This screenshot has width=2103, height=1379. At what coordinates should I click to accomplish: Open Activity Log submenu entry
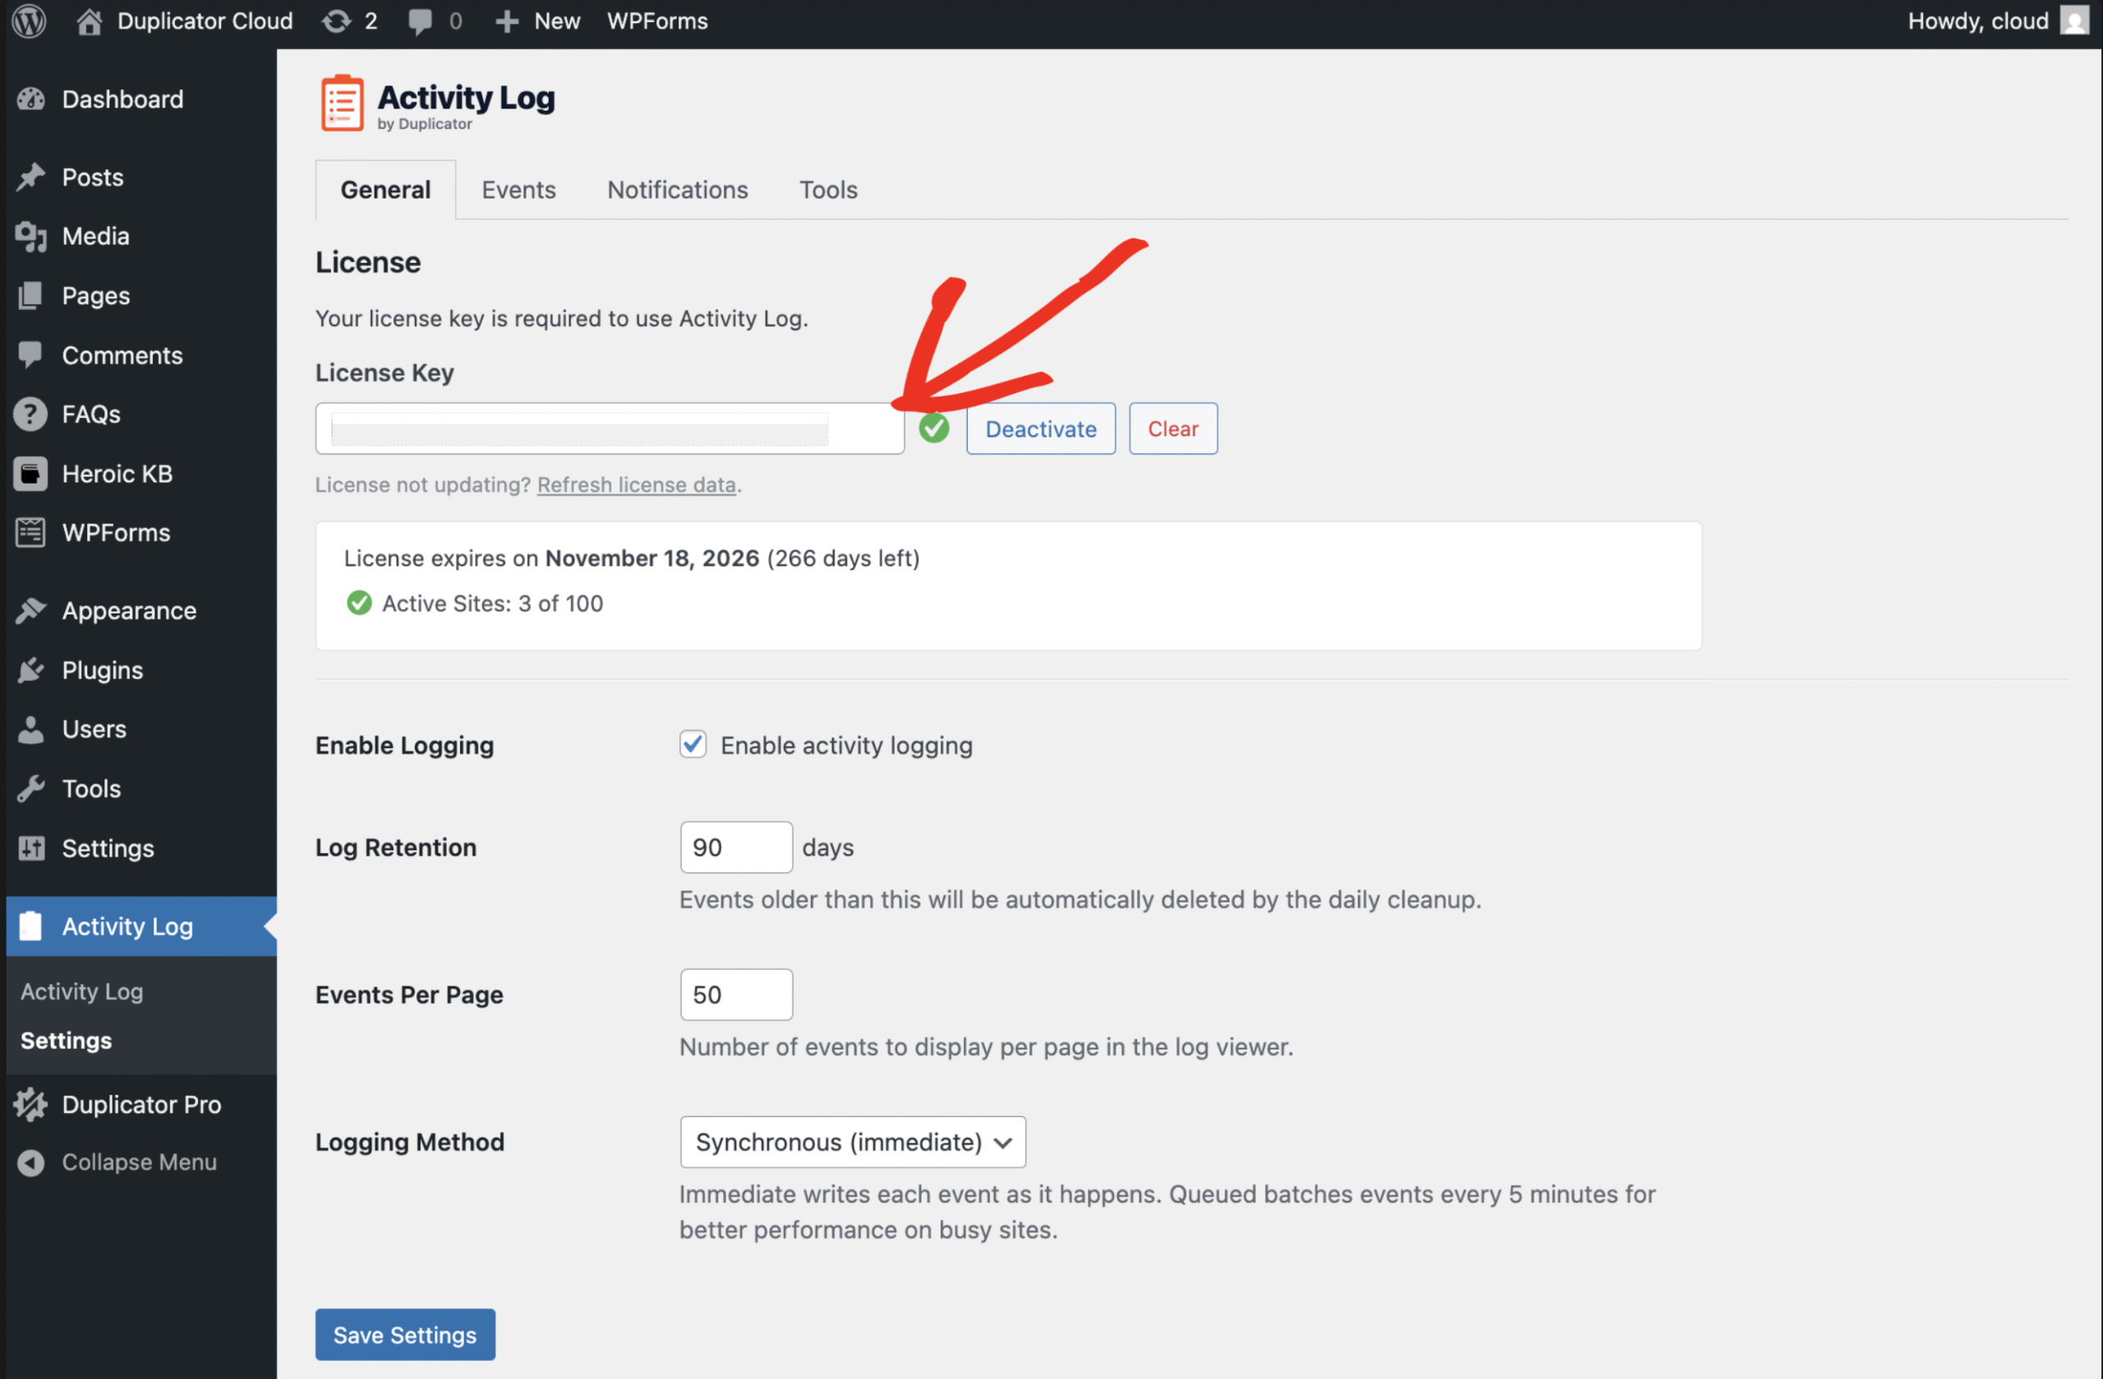point(81,991)
